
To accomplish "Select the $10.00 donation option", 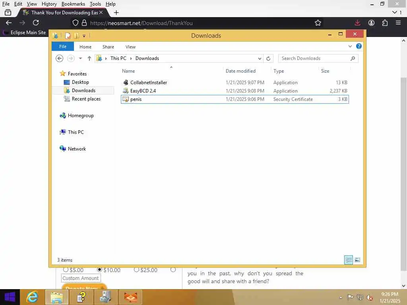I will click(99, 270).
